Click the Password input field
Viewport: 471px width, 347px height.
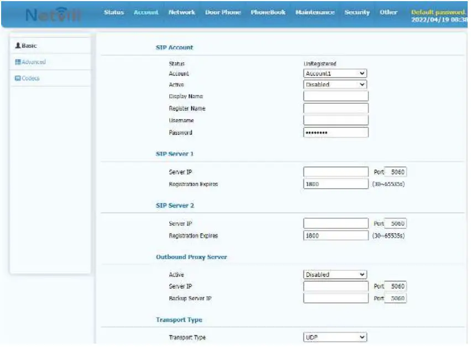click(x=336, y=132)
